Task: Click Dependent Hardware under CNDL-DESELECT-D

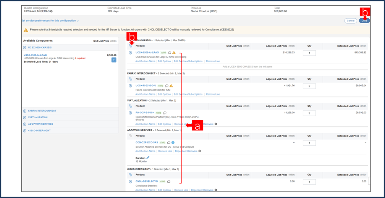Action: point(202,190)
